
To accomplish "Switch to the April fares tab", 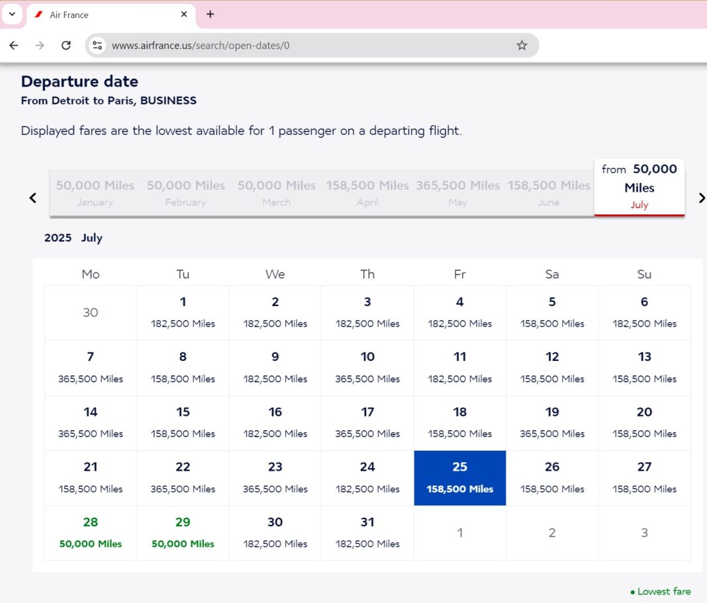I will click(367, 192).
